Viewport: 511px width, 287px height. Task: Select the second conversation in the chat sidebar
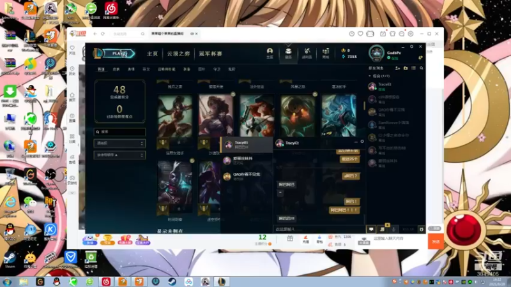247,160
